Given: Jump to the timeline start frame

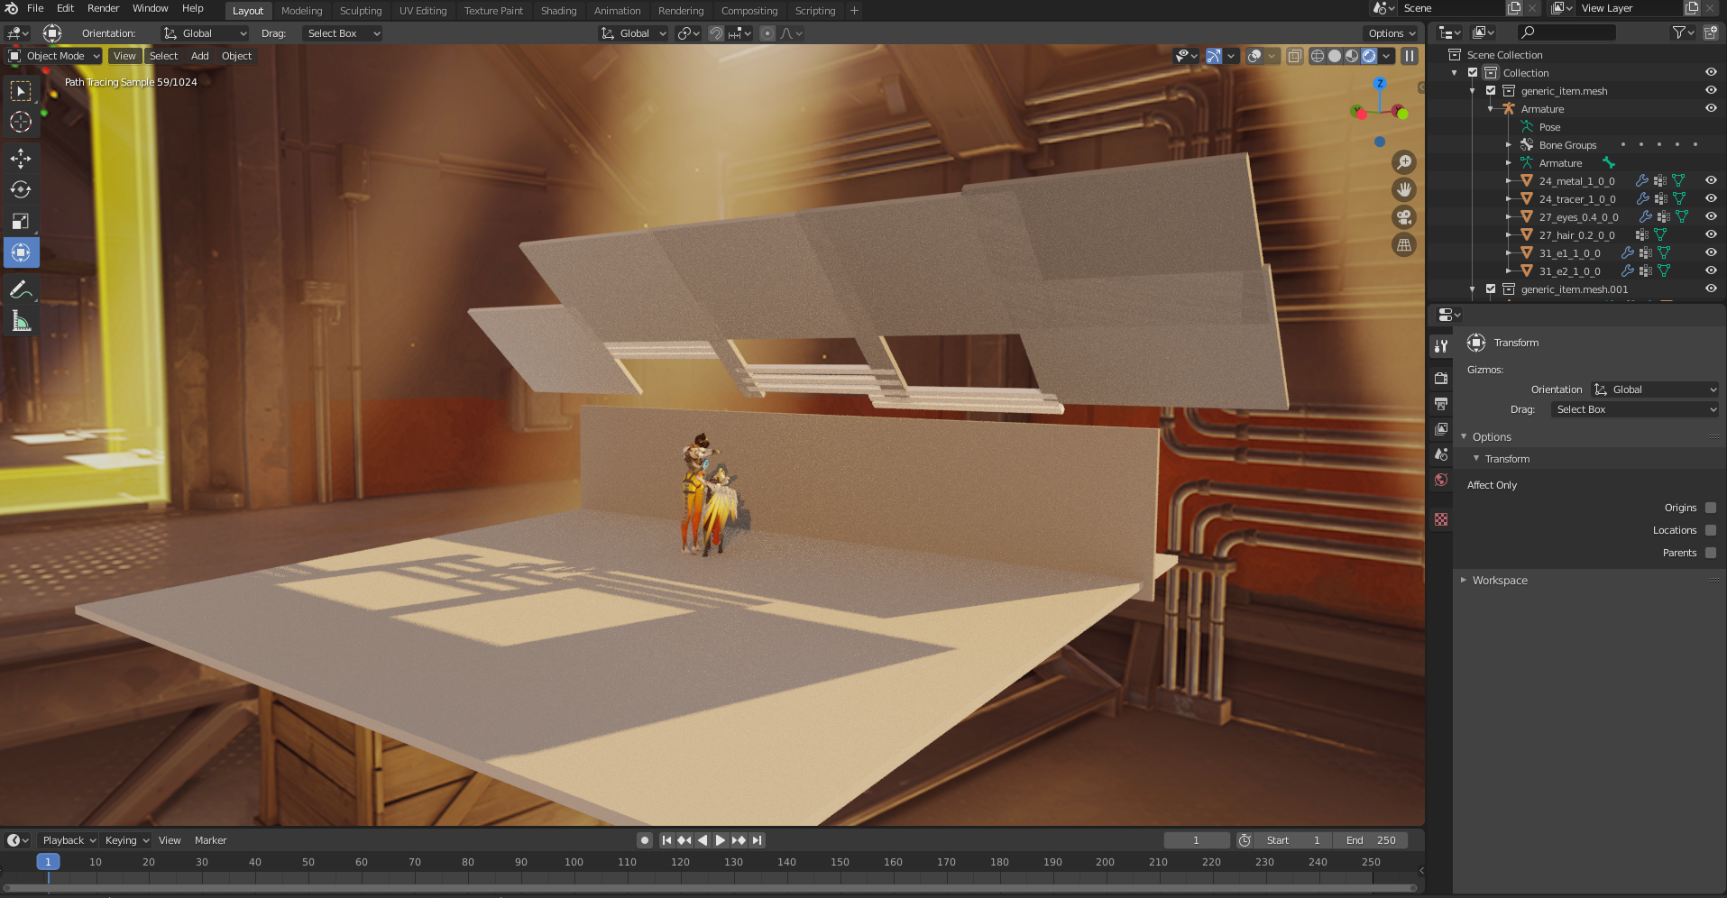Looking at the screenshot, I should [x=666, y=840].
